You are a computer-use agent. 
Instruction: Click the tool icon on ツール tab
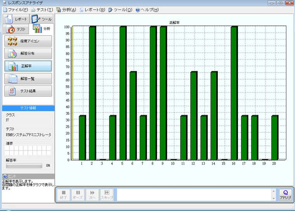[x=36, y=19]
